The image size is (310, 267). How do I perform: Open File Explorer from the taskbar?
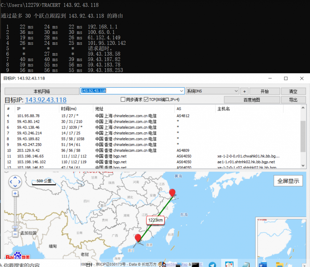tap(279, 264)
